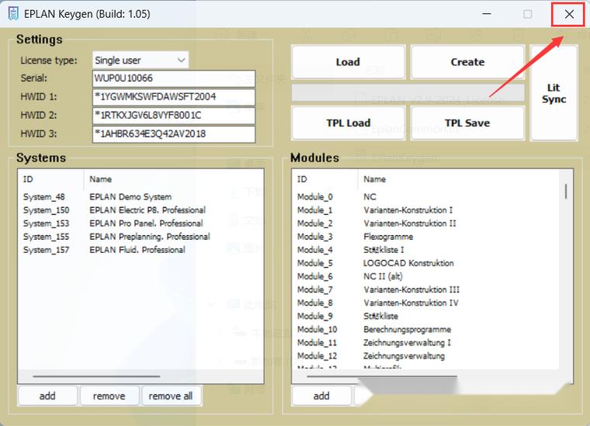This screenshot has width=590, height=426.
Task: Select Module_7 Varianten-Konstruktion III row
Action: pyautogui.click(x=425, y=290)
